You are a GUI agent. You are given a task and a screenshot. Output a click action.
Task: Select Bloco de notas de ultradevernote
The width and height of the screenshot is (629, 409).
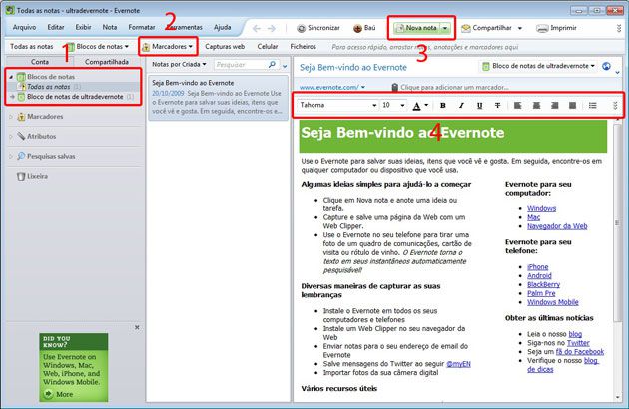point(75,97)
